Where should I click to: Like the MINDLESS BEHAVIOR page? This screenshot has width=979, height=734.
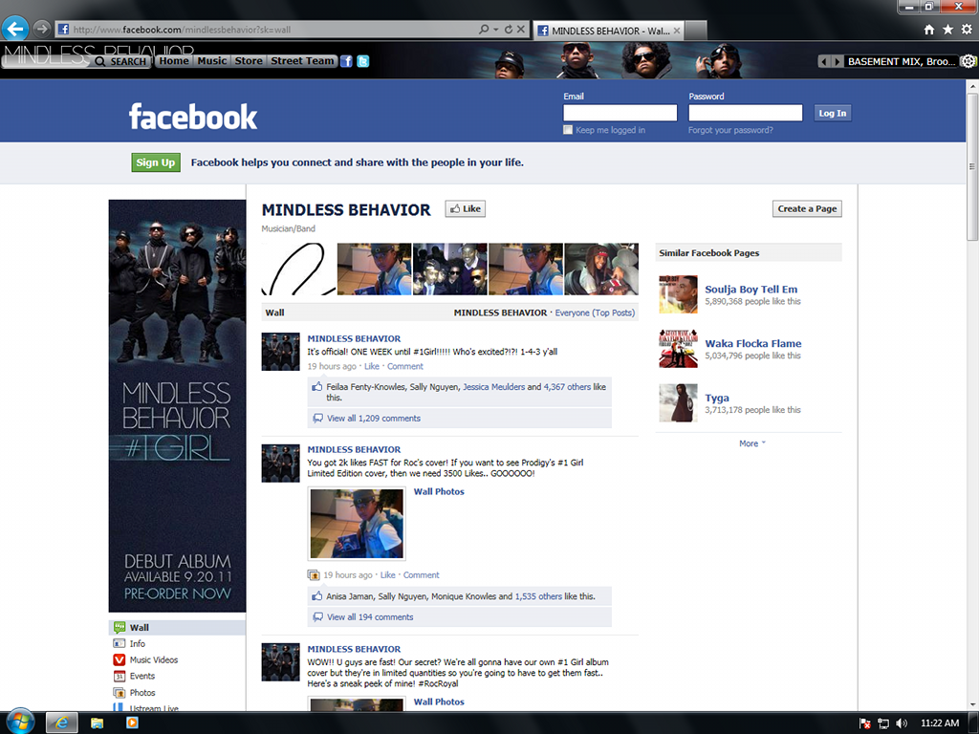pos(465,208)
